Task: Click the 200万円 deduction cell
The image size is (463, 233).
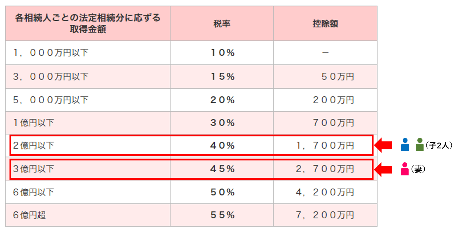Action: tap(325, 100)
